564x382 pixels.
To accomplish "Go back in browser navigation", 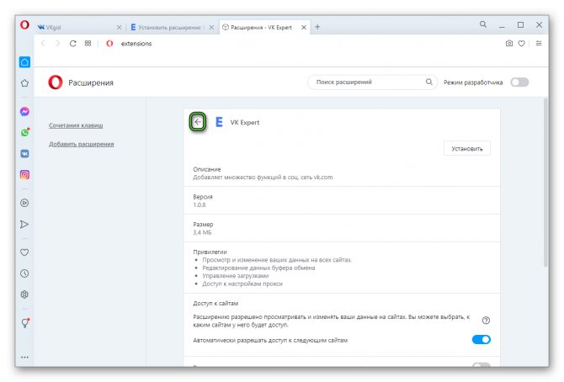I will click(43, 44).
